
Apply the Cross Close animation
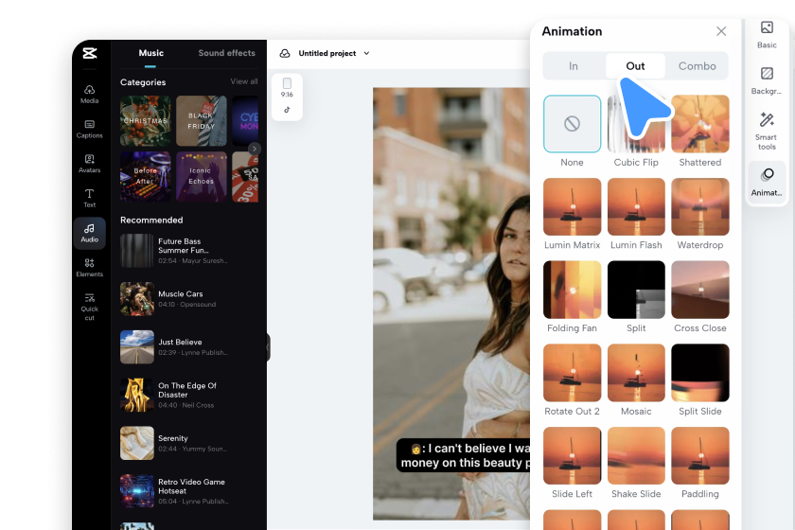point(700,290)
